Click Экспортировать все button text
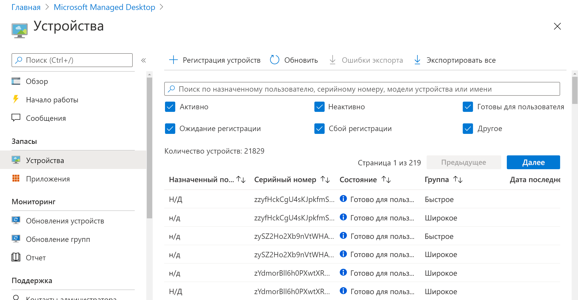Viewport: 578px width, 300px height. coord(461,60)
